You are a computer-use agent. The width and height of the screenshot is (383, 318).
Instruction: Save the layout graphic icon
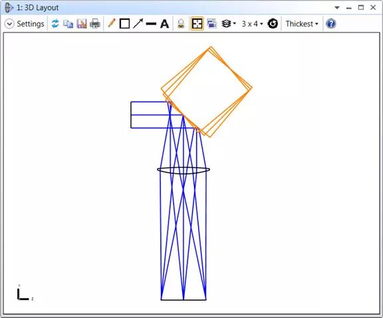click(82, 24)
